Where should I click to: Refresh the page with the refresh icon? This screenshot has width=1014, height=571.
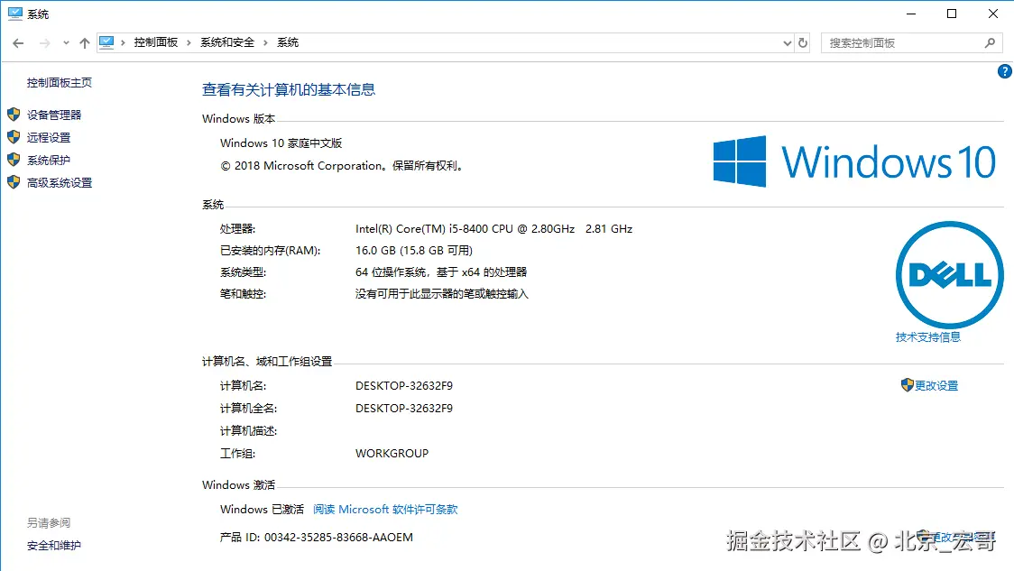tap(803, 42)
